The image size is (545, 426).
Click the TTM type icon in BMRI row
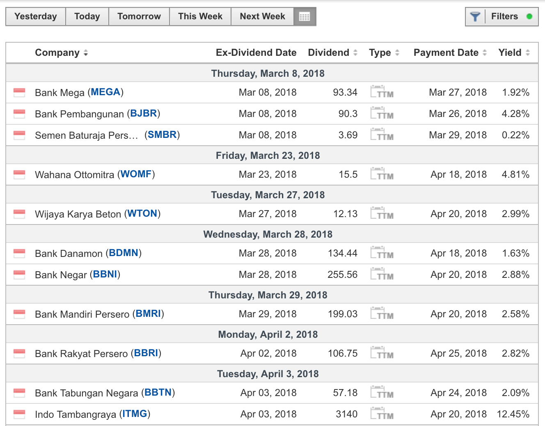[382, 313]
